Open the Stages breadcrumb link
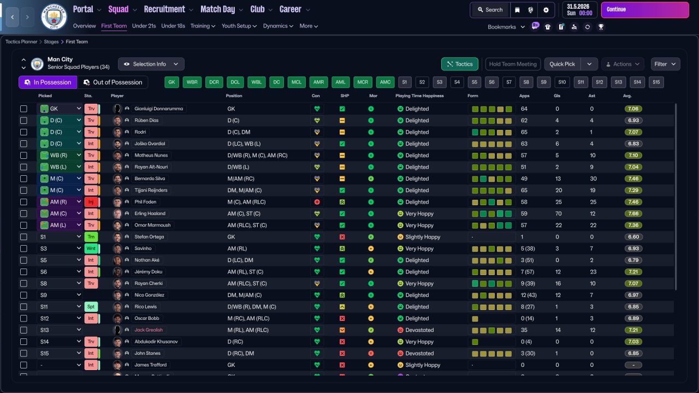 click(x=51, y=41)
